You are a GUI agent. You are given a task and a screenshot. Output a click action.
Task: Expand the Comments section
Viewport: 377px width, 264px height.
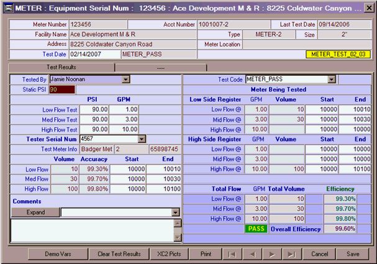tap(35, 212)
